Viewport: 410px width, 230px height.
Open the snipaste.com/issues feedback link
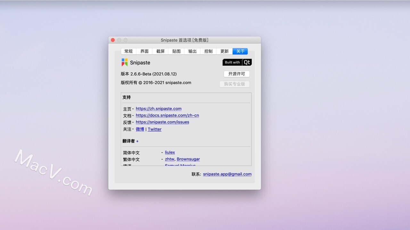[162, 122]
